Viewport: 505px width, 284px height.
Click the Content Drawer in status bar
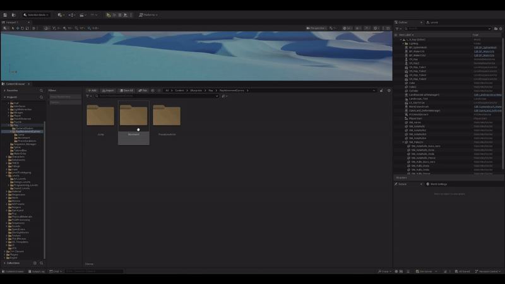[x=13, y=271]
